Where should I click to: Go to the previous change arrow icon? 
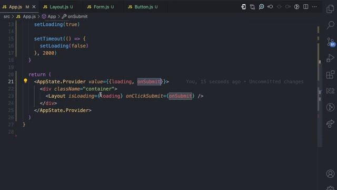coord(270,7)
